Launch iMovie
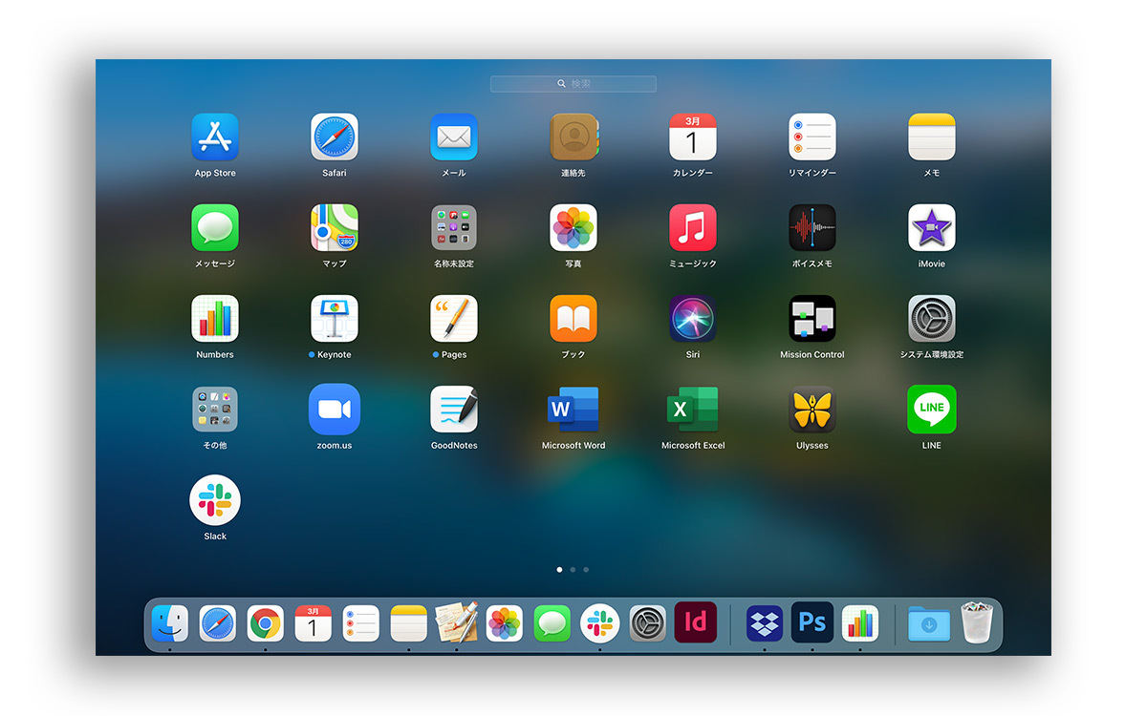Image resolution: width=1147 pixels, height=716 pixels. point(932,228)
